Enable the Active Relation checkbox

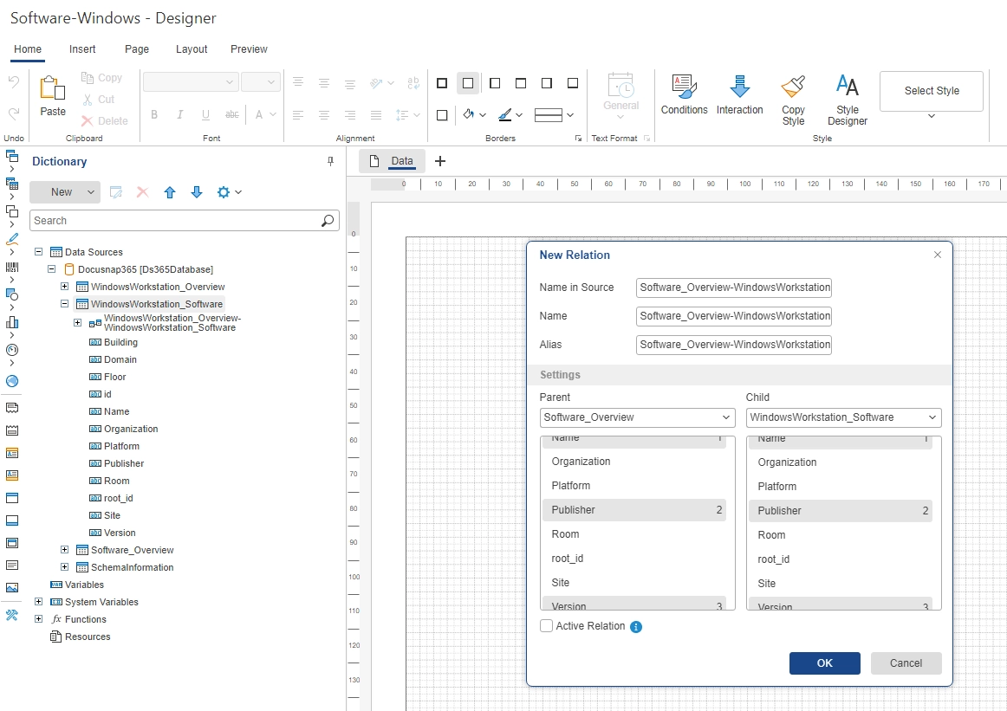546,626
